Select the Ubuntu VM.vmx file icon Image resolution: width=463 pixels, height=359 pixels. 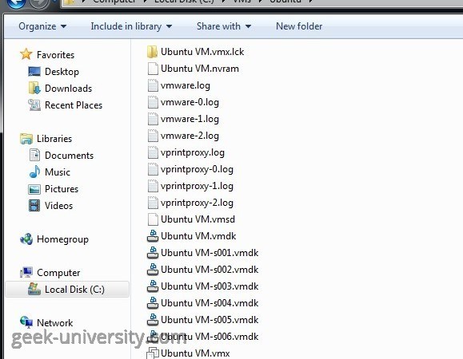pos(153,353)
